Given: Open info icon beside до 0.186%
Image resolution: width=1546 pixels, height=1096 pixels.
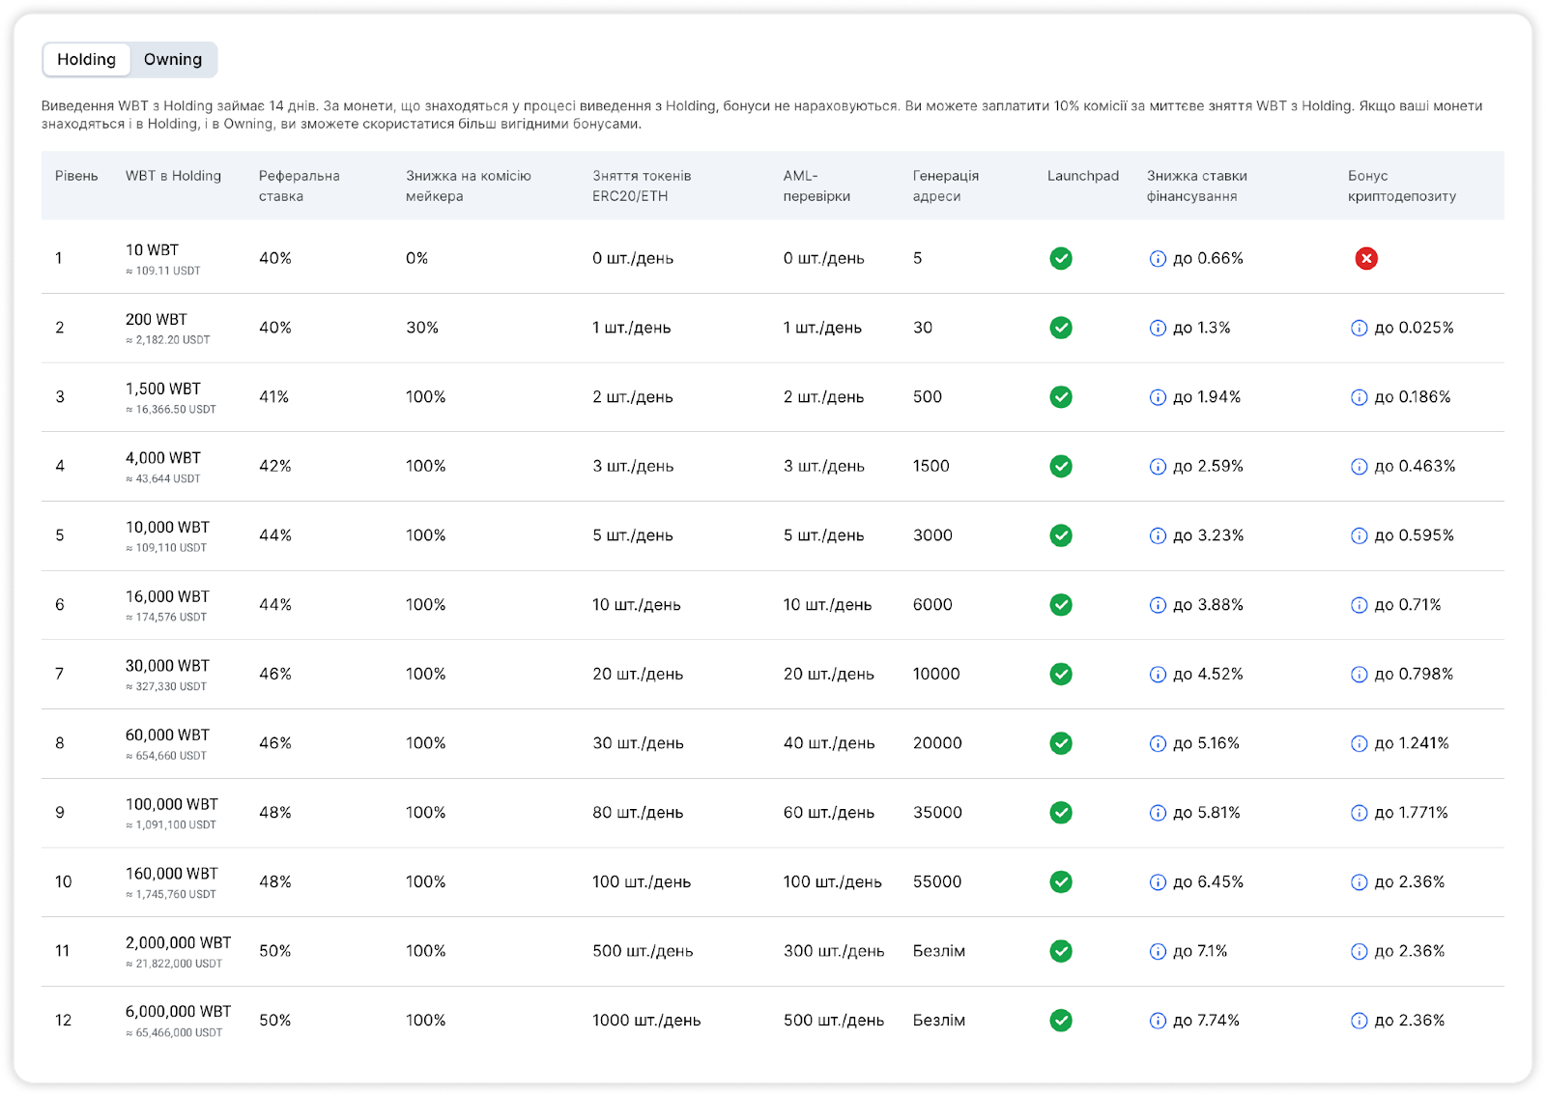Looking at the screenshot, I should coord(1359,397).
